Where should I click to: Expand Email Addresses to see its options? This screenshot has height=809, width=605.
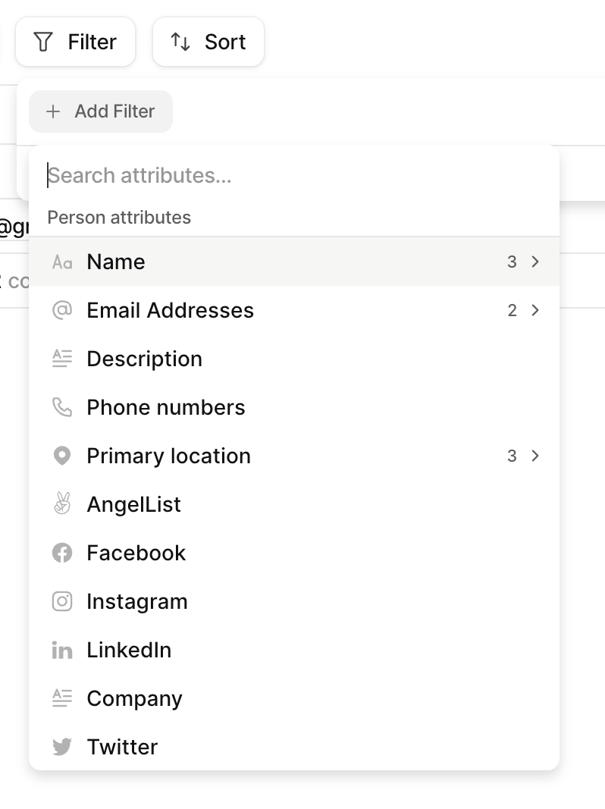tap(535, 310)
